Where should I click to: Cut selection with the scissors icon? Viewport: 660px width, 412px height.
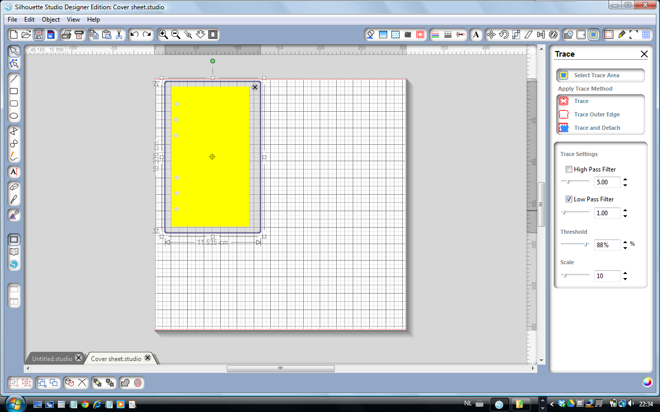click(x=119, y=35)
